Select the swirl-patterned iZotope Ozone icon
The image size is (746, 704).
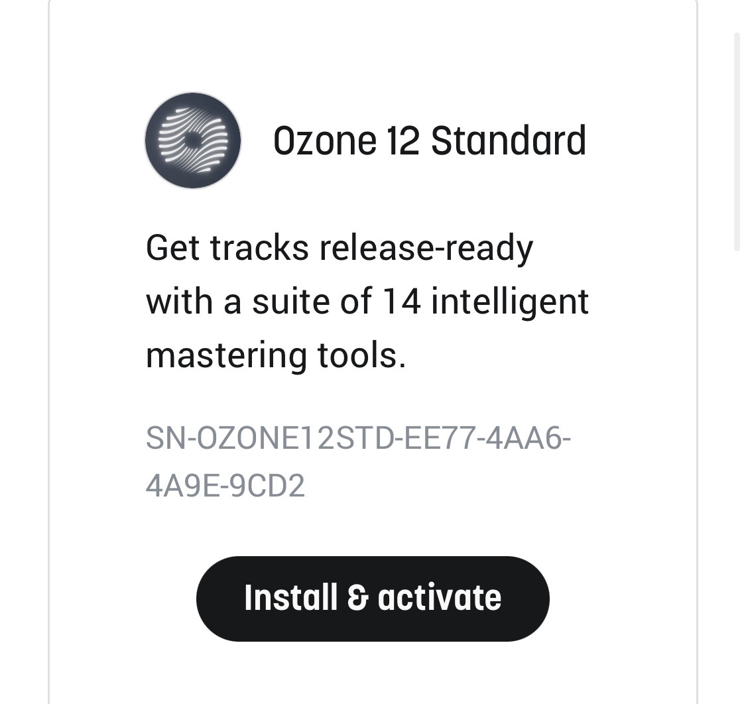tap(191, 140)
